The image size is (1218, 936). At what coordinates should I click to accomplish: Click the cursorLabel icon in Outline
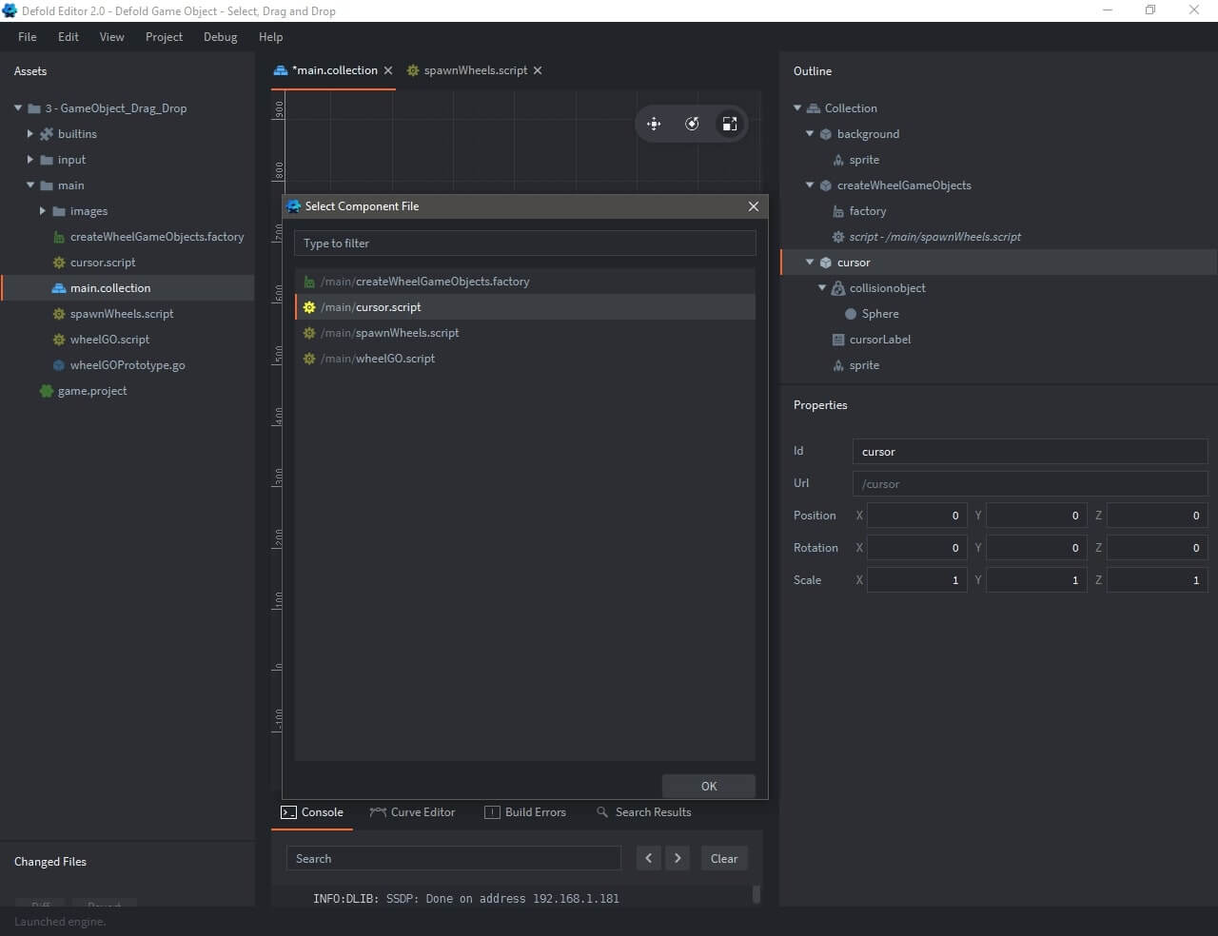pyautogui.click(x=838, y=340)
